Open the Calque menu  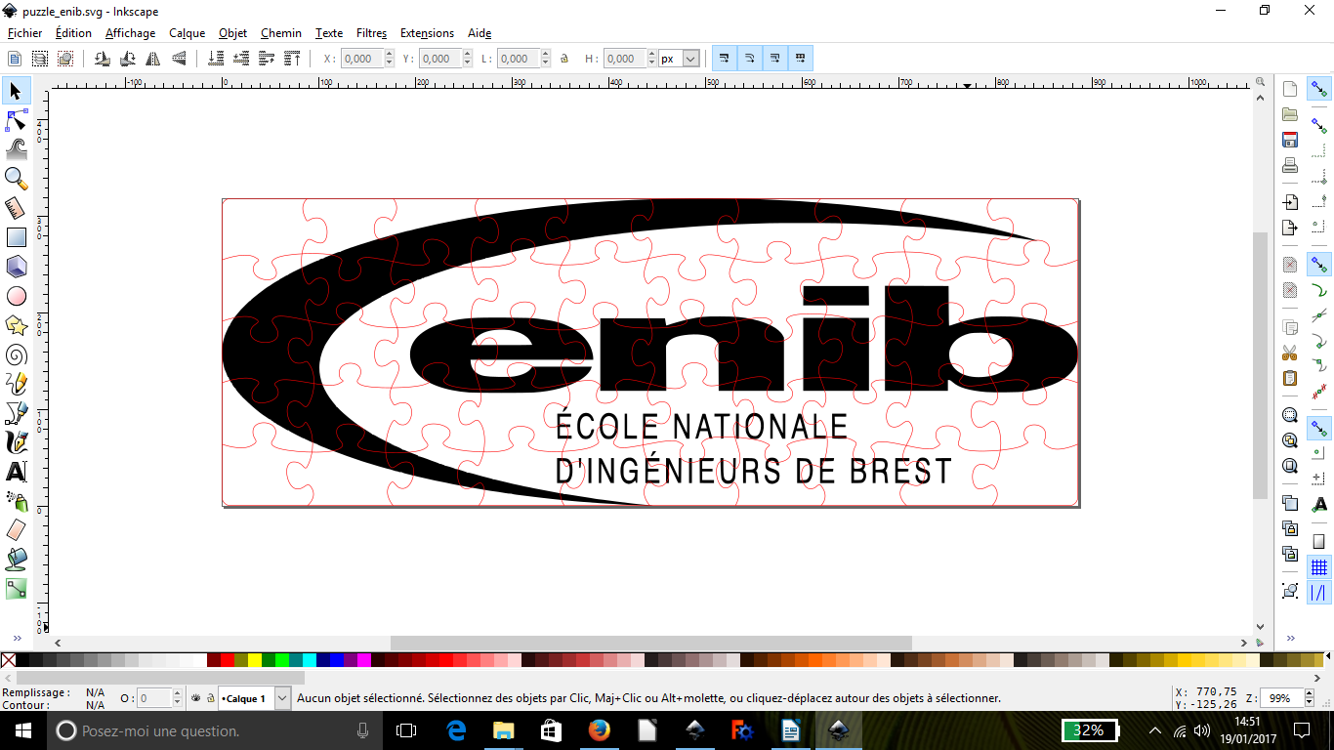click(x=187, y=33)
